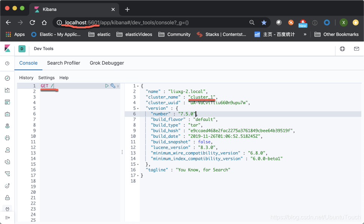Open the Maps app icon
The width and height of the screenshot is (364, 224).
point(7,126)
